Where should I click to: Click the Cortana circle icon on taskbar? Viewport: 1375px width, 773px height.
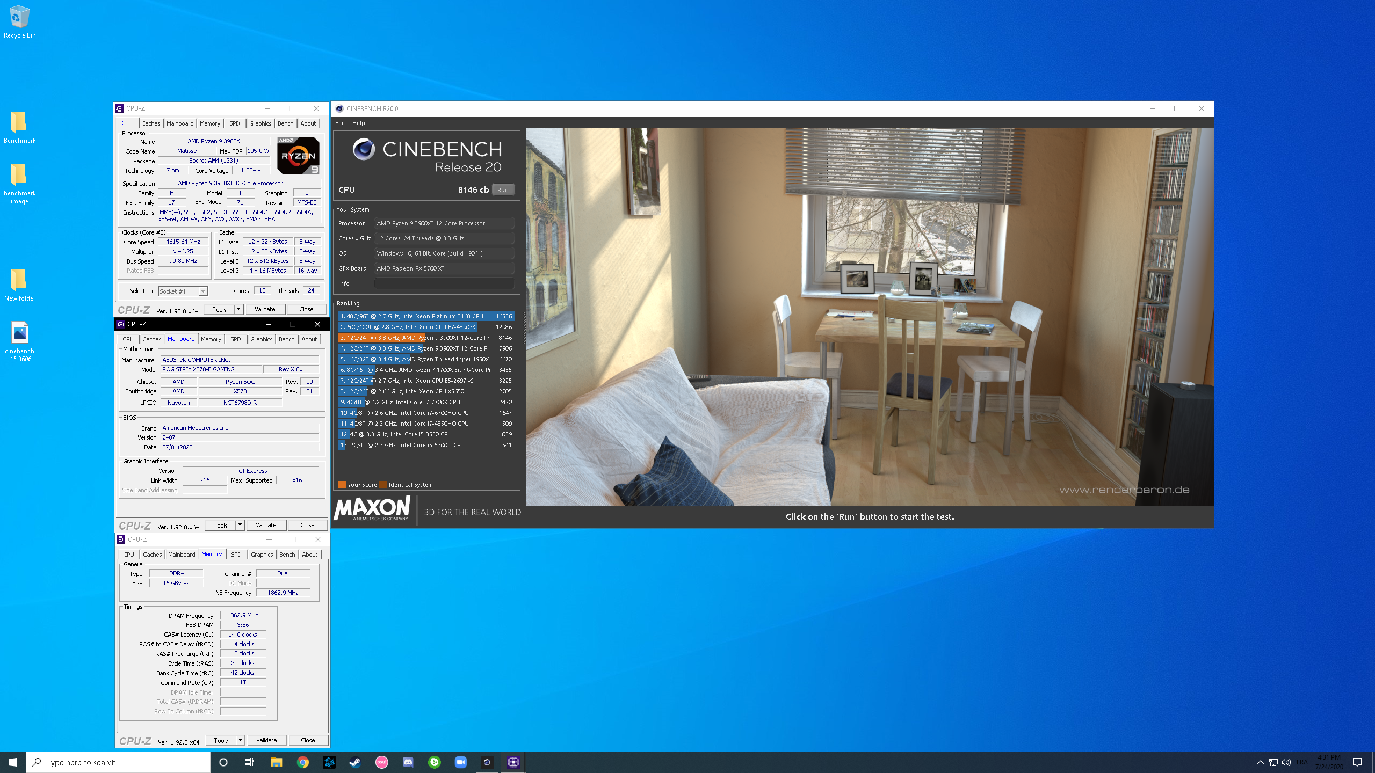(223, 762)
